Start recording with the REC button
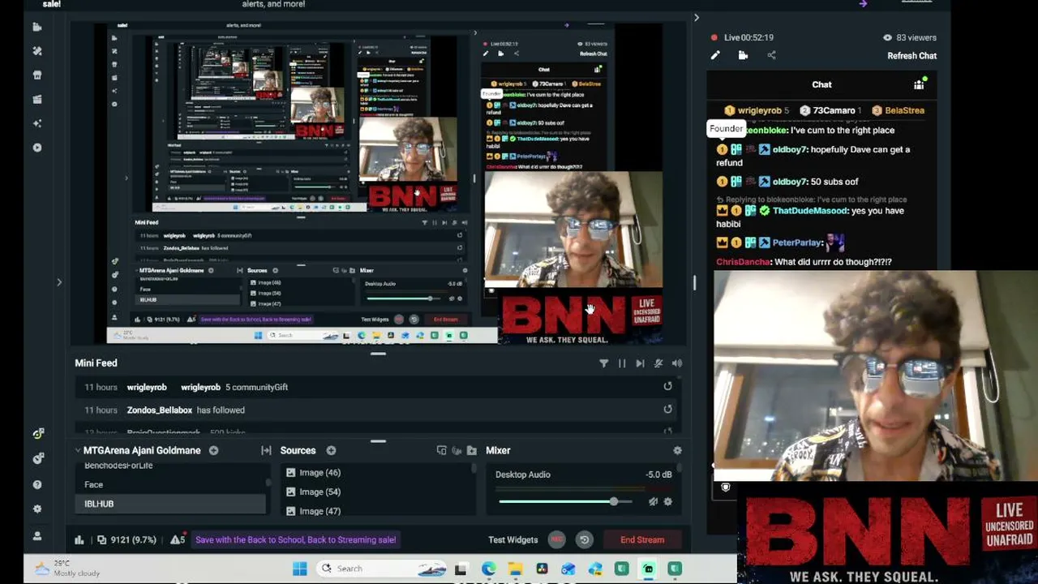Image resolution: width=1038 pixels, height=584 pixels. [x=556, y=539]
